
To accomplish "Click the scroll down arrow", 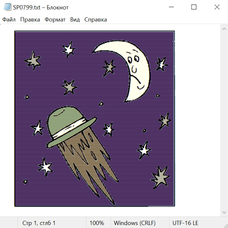I will click(224, 212).
